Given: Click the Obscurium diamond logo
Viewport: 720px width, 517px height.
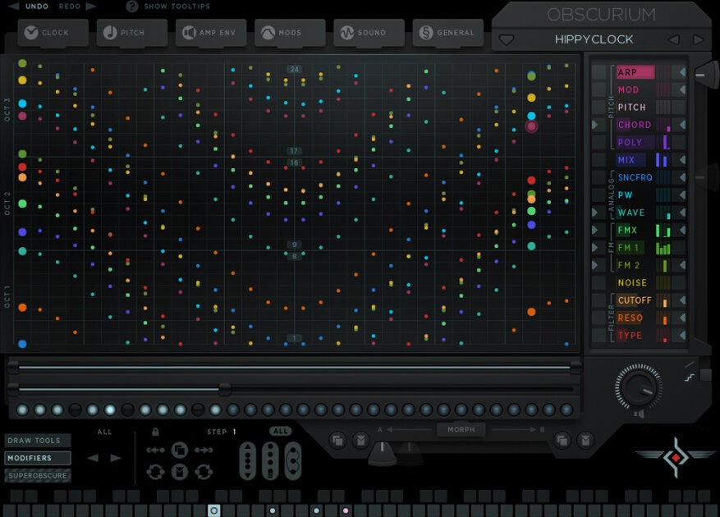Looking at the screenshot, I should (676, 457).
